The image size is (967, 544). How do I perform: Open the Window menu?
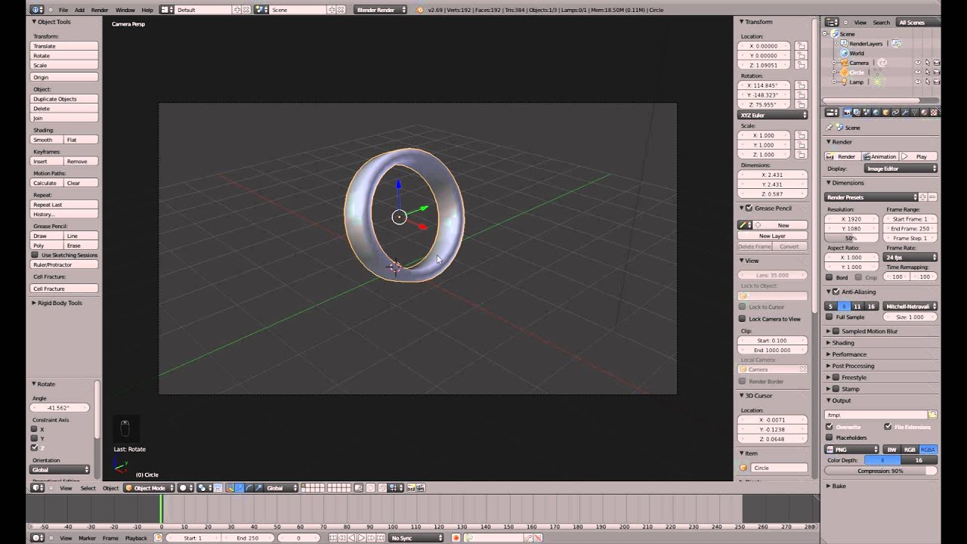pyautogui.click(x=125, y=10)
